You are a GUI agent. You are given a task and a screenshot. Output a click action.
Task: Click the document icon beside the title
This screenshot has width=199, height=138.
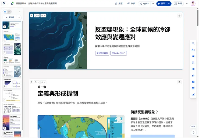pyautogui.click(x=12, y=4)
